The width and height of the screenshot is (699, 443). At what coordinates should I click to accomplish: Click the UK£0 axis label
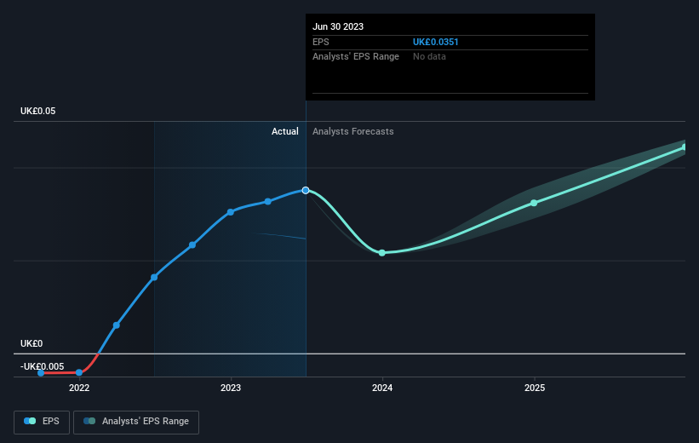pyautogui.click(x=32, y=343)
